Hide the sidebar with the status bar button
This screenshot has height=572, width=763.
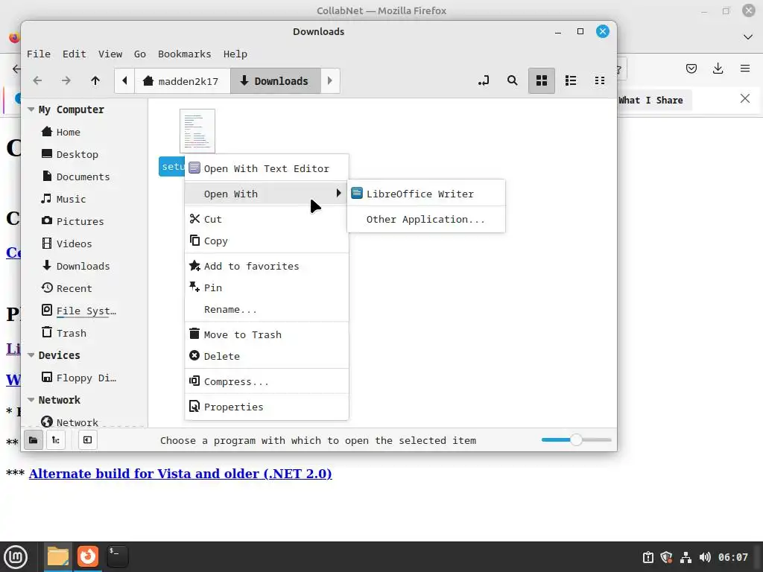[88, 440]
